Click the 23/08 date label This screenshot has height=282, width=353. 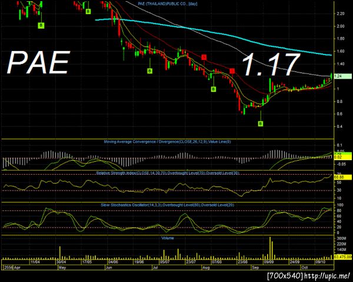pos(242,262)
